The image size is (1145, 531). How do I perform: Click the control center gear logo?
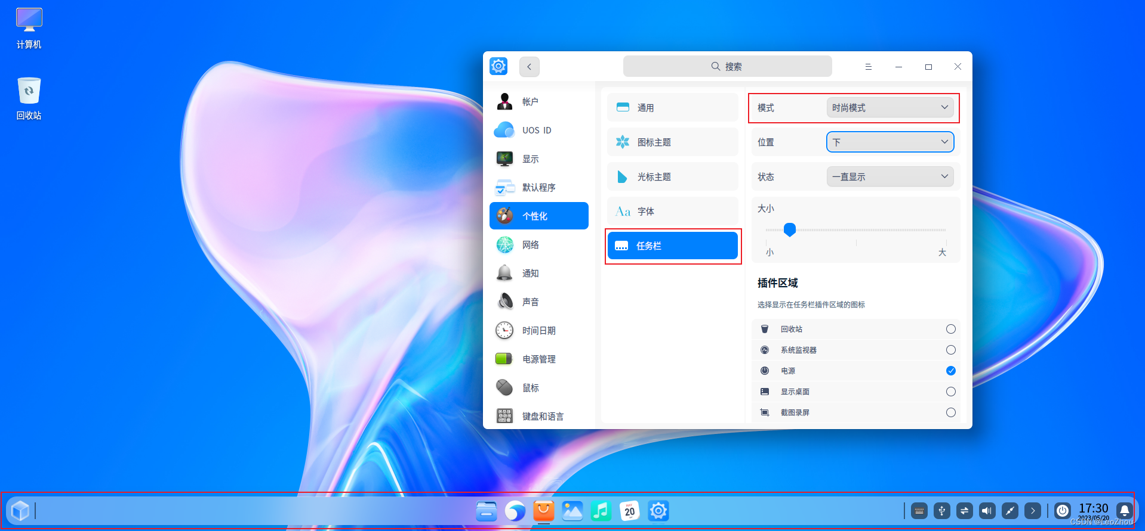click(498, 66)
